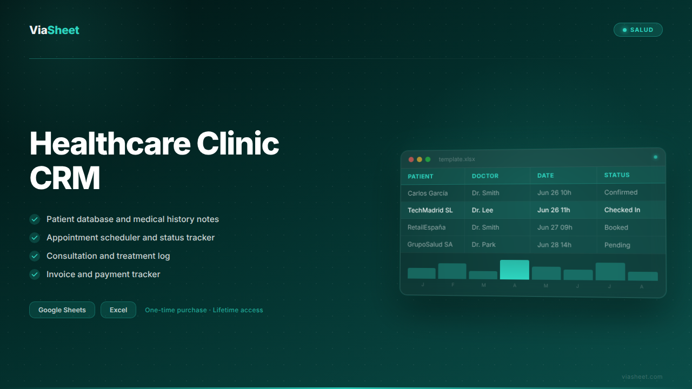The image size is (692, 389).
Task: Click the One-time purchase · Lifetime access text
Action: [204, 310]
